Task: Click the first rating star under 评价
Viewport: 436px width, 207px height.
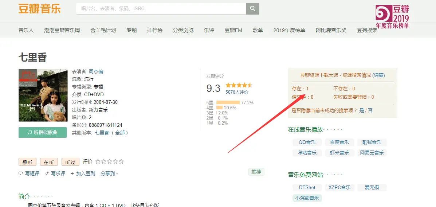Action: [x=98, y=161]
